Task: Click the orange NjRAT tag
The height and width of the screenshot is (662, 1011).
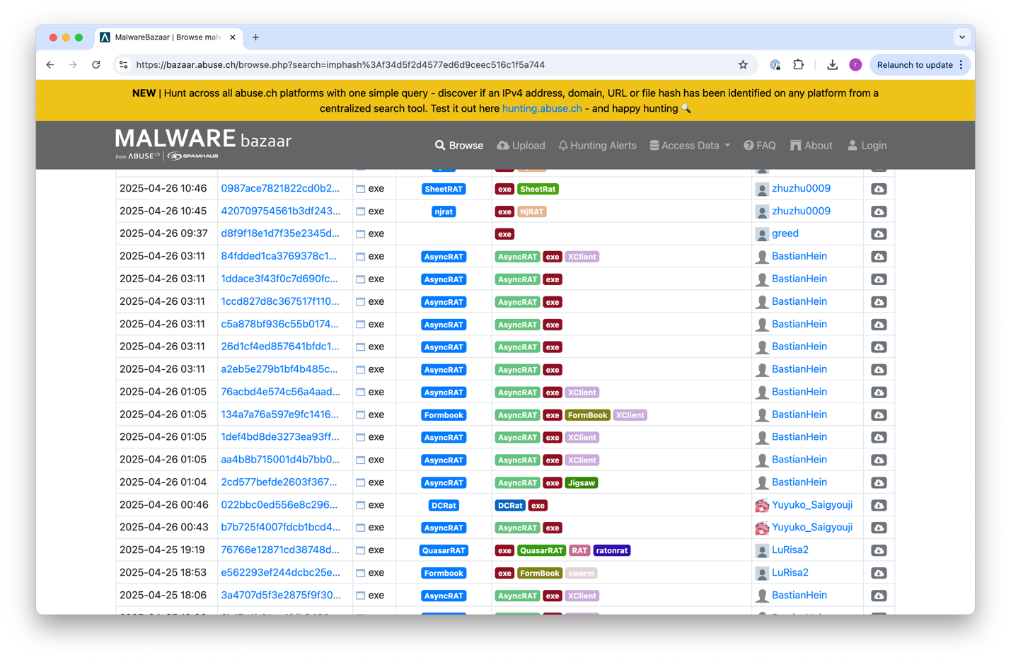Action: 532,211
